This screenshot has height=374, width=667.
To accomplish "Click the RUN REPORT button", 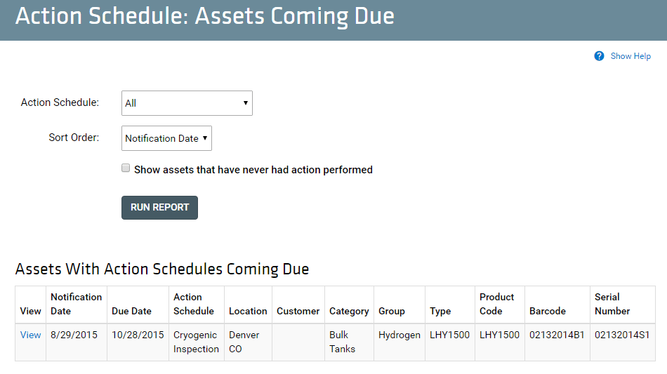I will pos(159,208).
